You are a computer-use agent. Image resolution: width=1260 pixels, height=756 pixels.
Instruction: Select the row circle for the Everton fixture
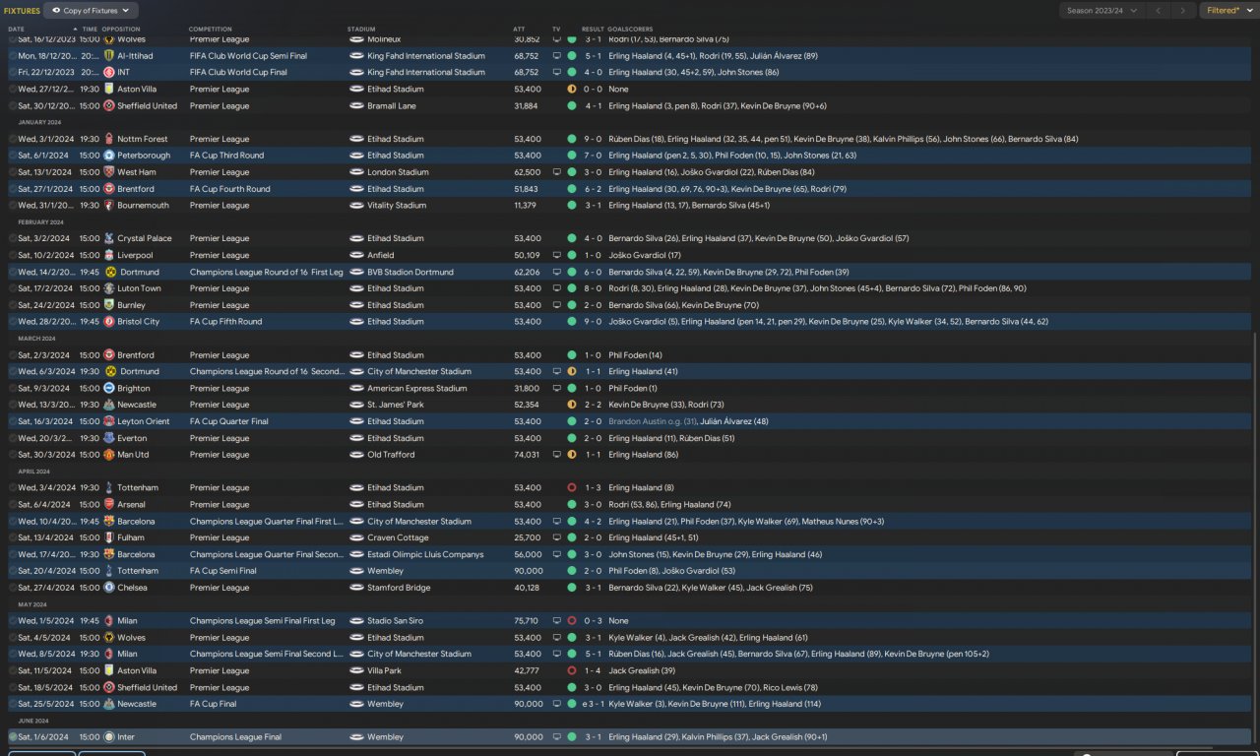click(13, 438)
